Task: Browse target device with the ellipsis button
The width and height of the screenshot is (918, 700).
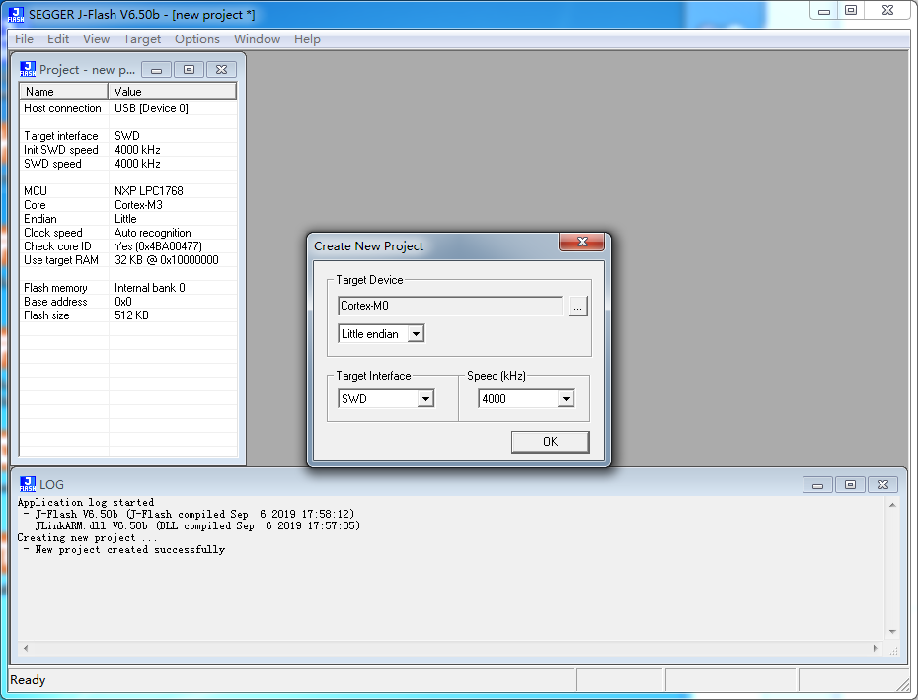Action: (x=577, y=307)
